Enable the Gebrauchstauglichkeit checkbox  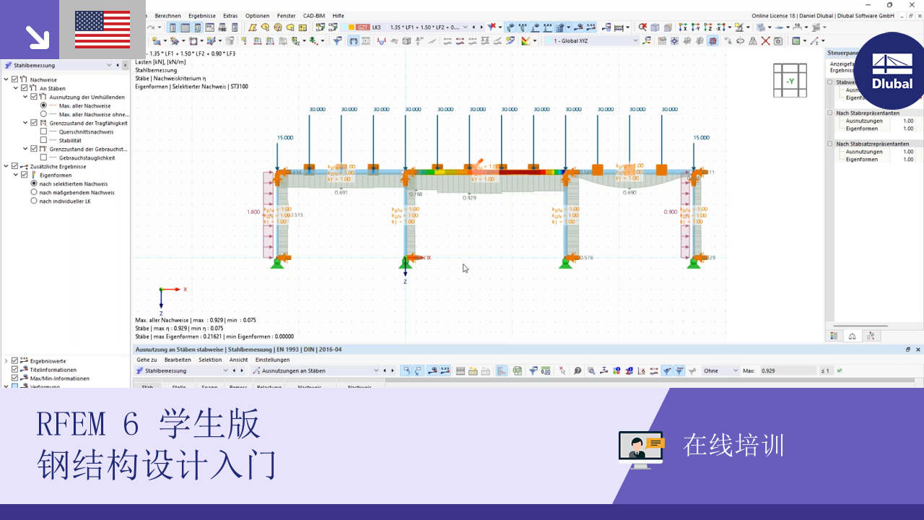[43, 157]
